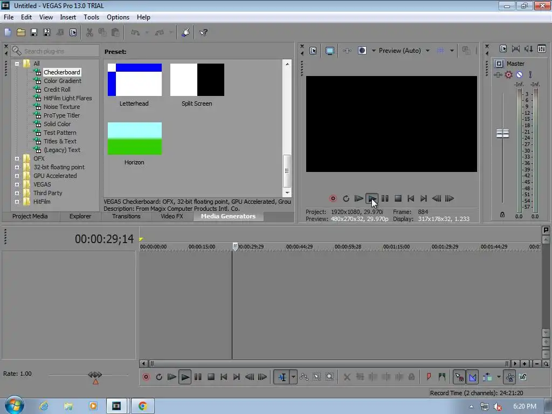
Task: Expand the OFX folder in plug-in tree
Action: 17,159
